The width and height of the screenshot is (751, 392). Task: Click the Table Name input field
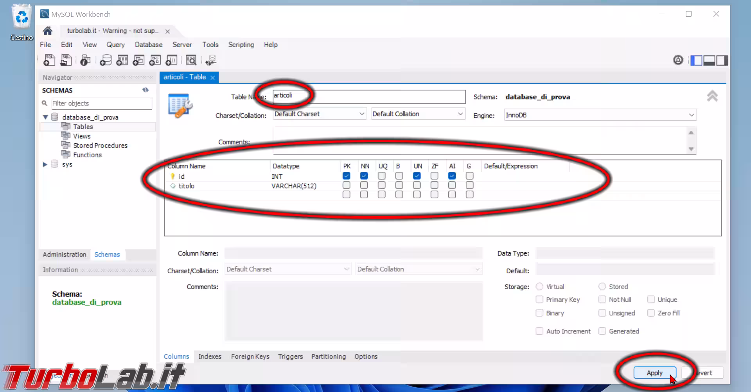pyautogui.click(x=369, y=96)
